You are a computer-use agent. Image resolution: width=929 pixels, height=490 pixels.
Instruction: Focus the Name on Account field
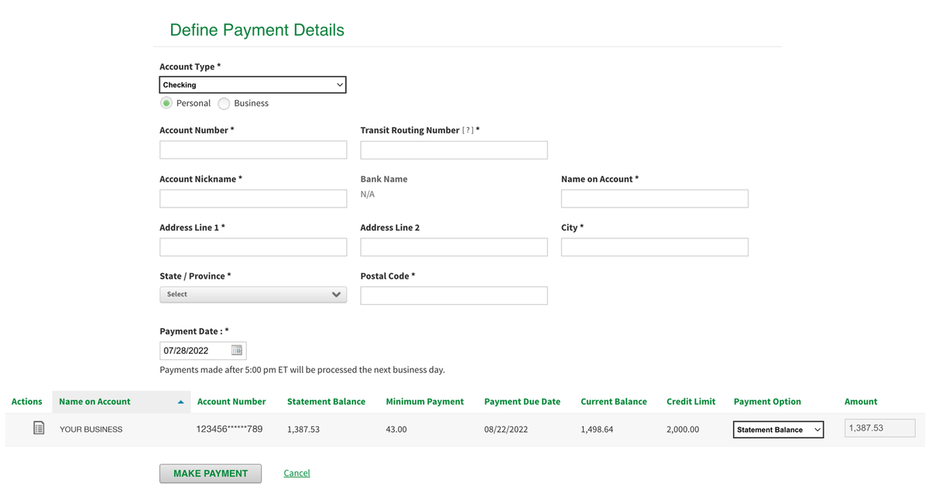654,199
